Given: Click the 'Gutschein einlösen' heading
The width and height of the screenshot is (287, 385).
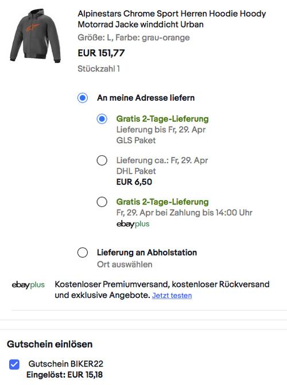Looking at the screenshot, I should pos(50,344).
